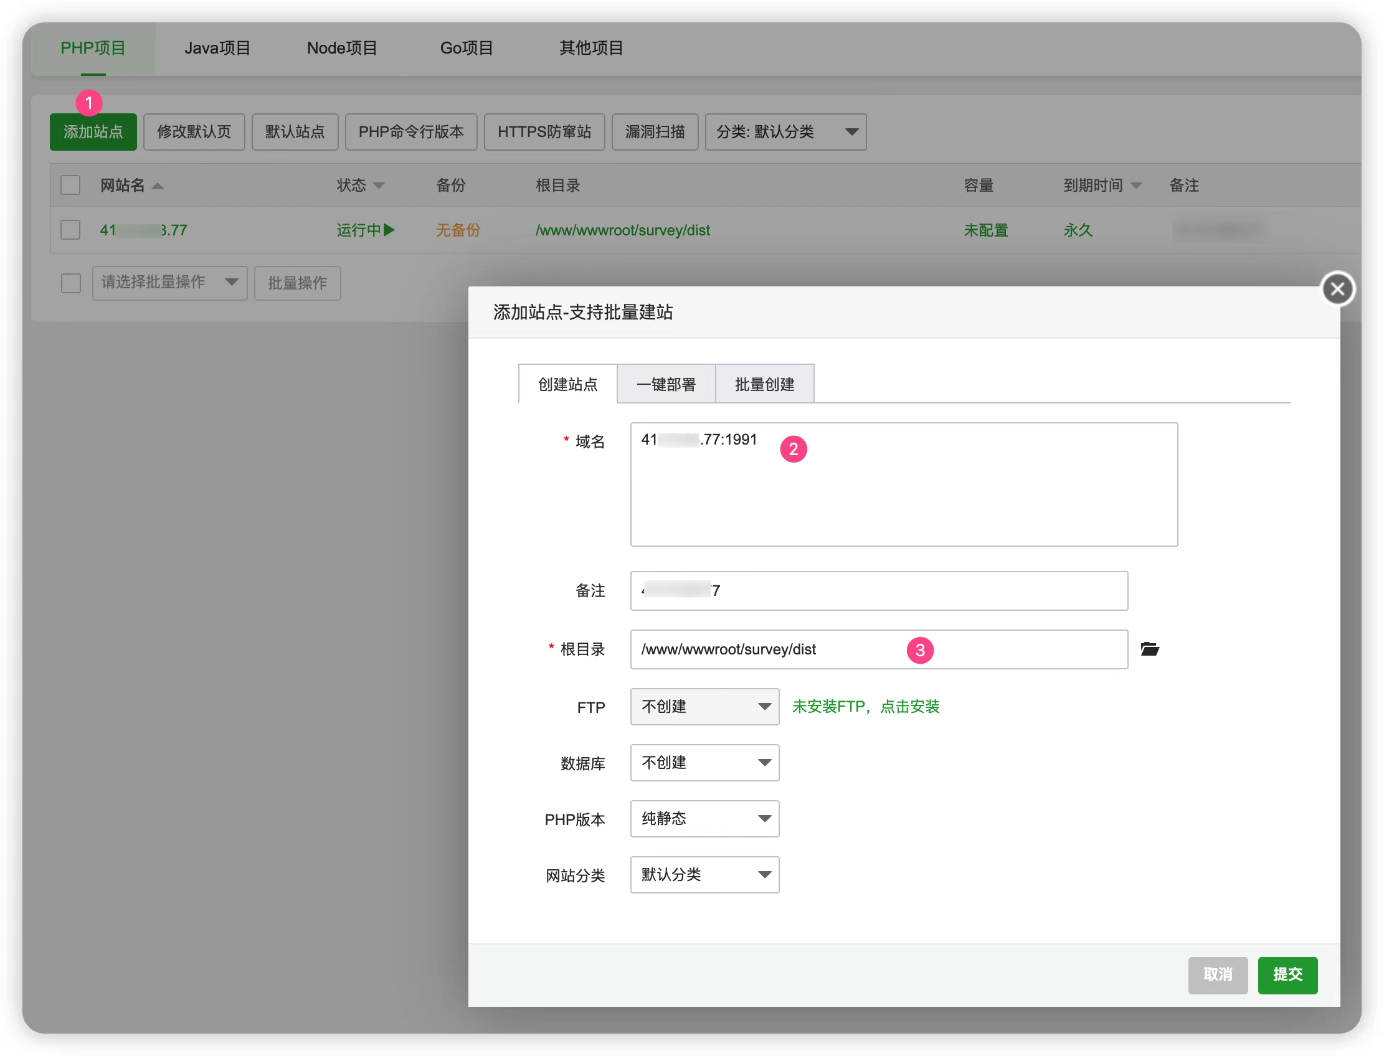The width and height of the screenshot is (1384, 1056).
Task: Sort by 到期时间 column arrow
Action: [x=1135, y=186]
